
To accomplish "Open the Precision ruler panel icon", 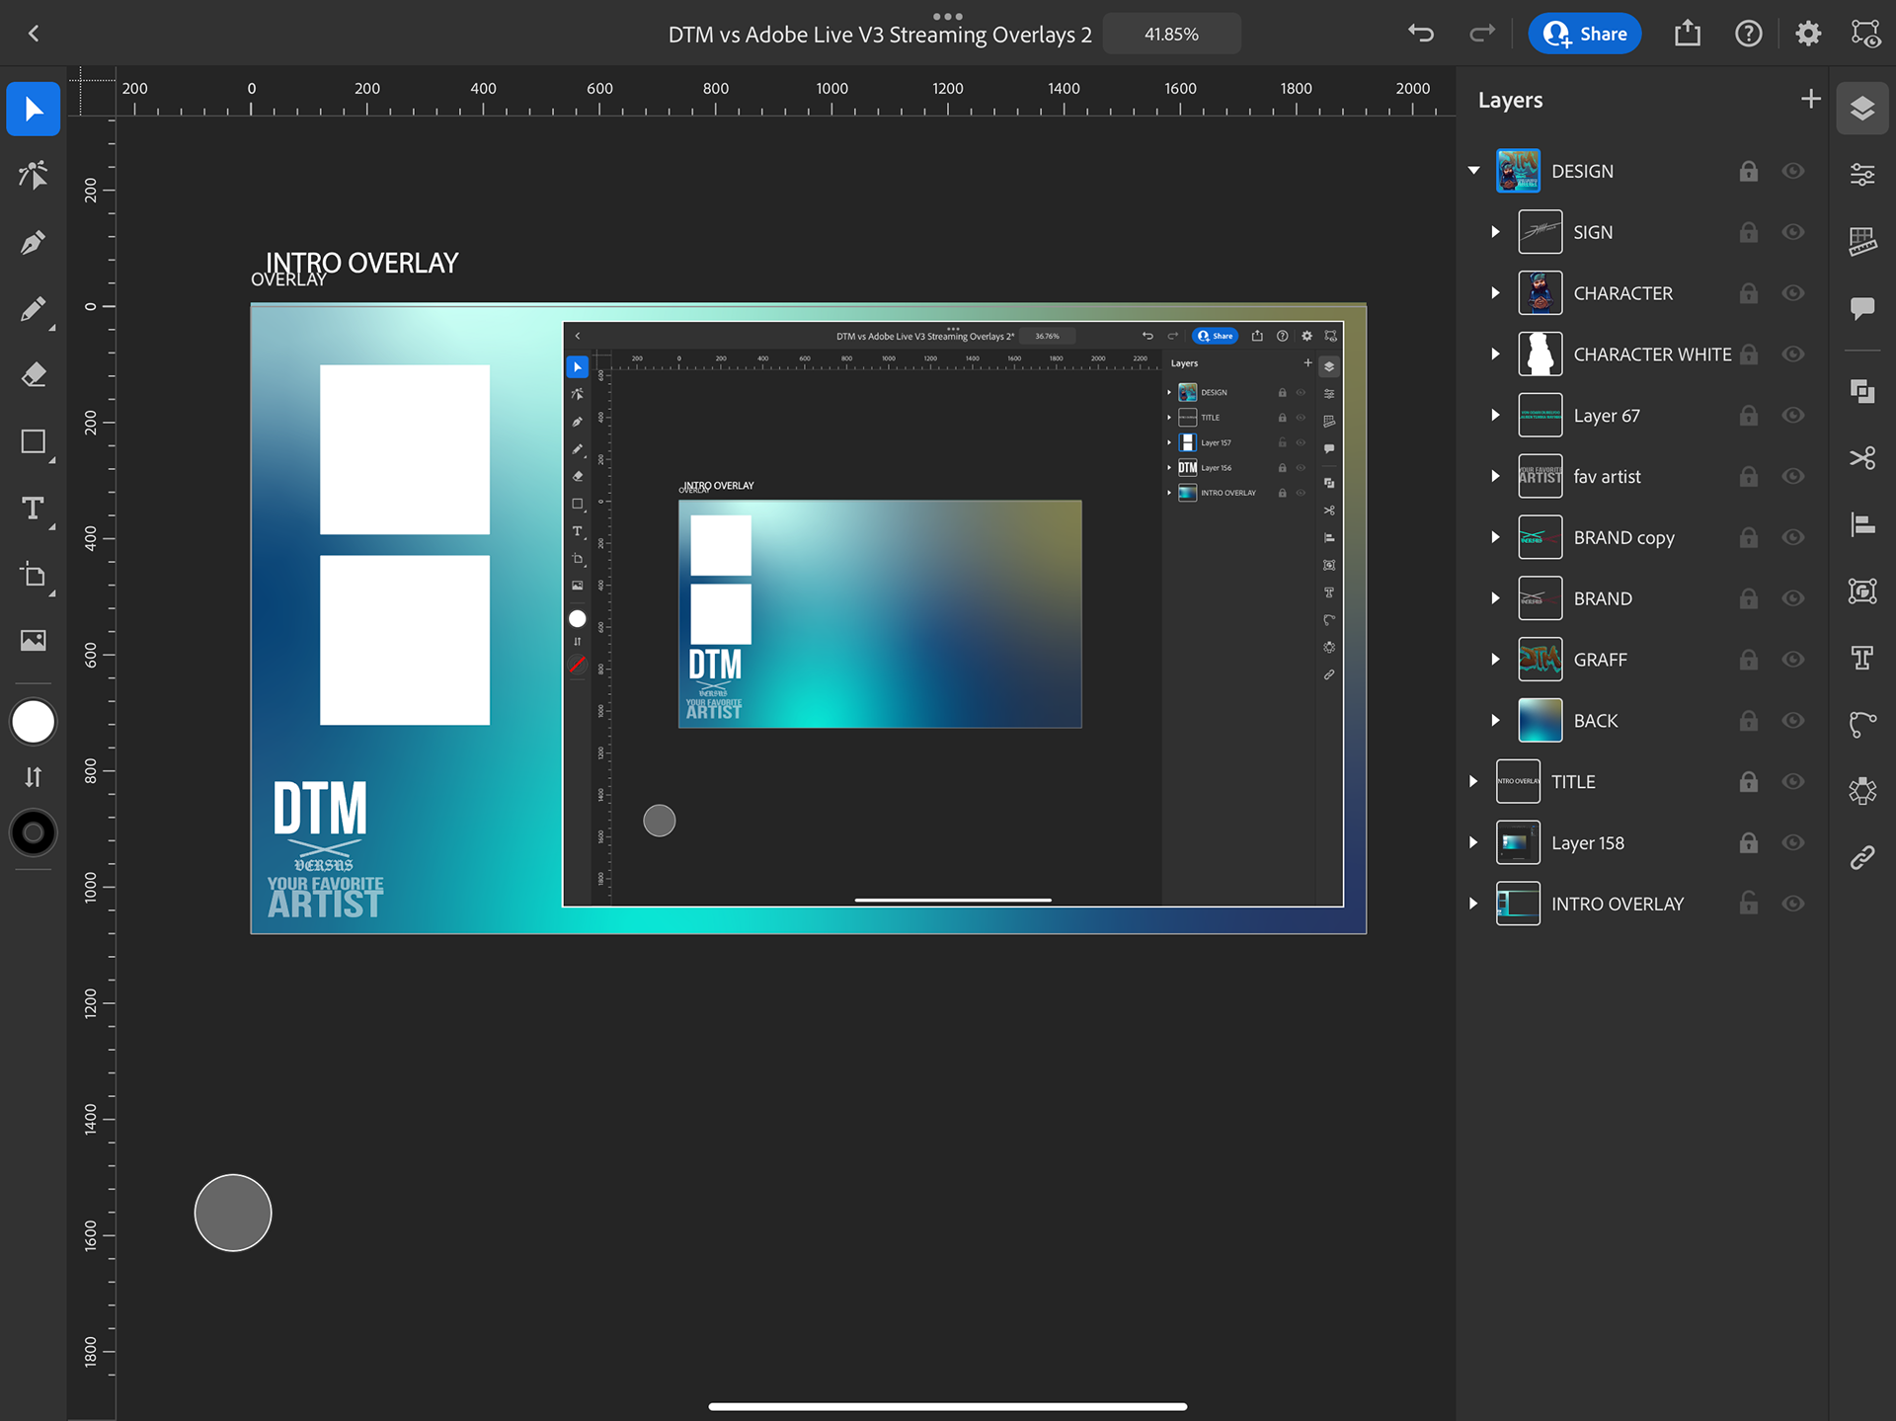I will [x=1862, y=241].
